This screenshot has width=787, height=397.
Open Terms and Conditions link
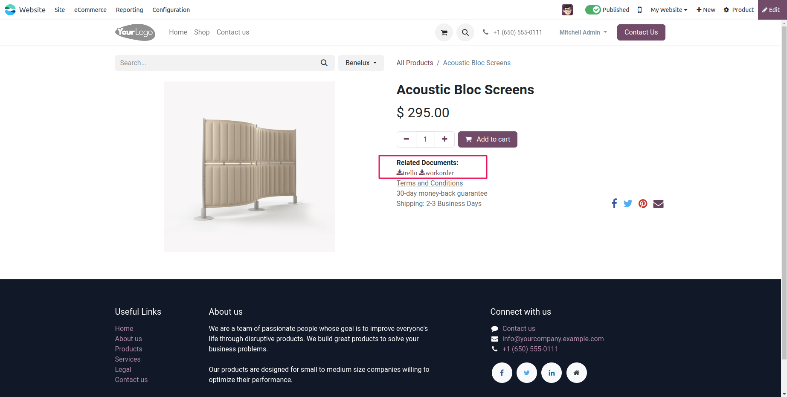(430, 183)
